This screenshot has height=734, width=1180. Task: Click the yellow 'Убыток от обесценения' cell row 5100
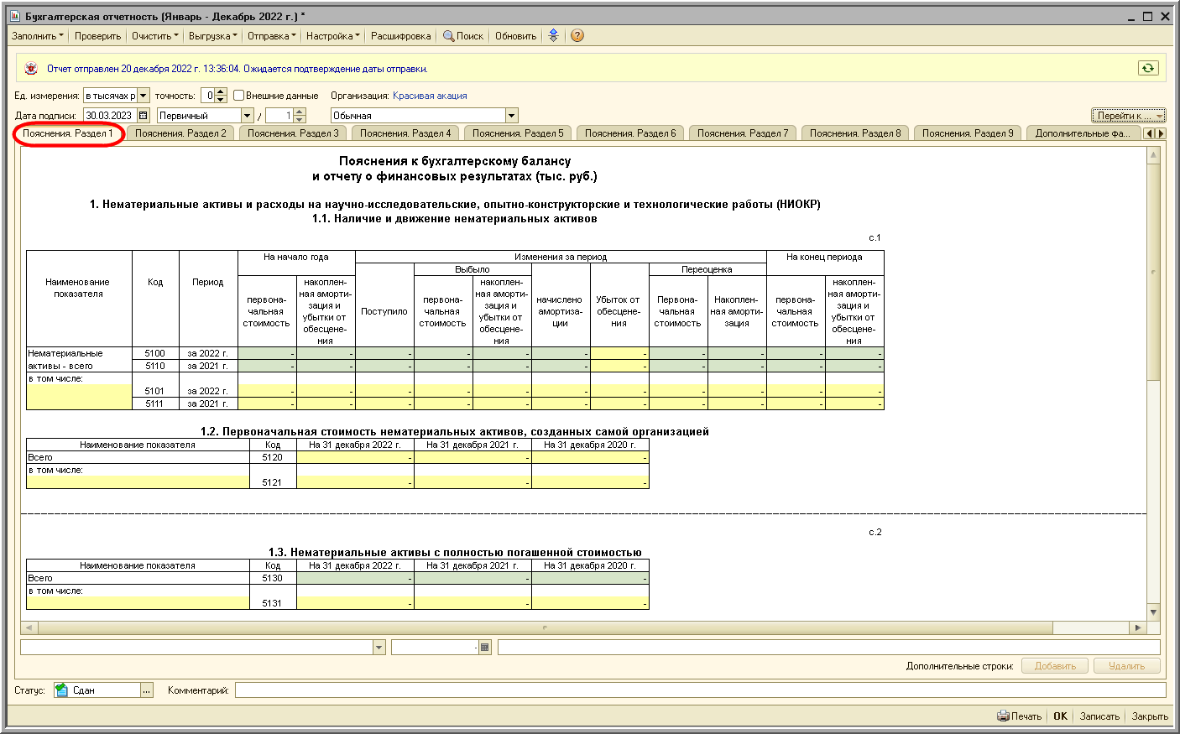pyautogui.click(x=619, y=353)
